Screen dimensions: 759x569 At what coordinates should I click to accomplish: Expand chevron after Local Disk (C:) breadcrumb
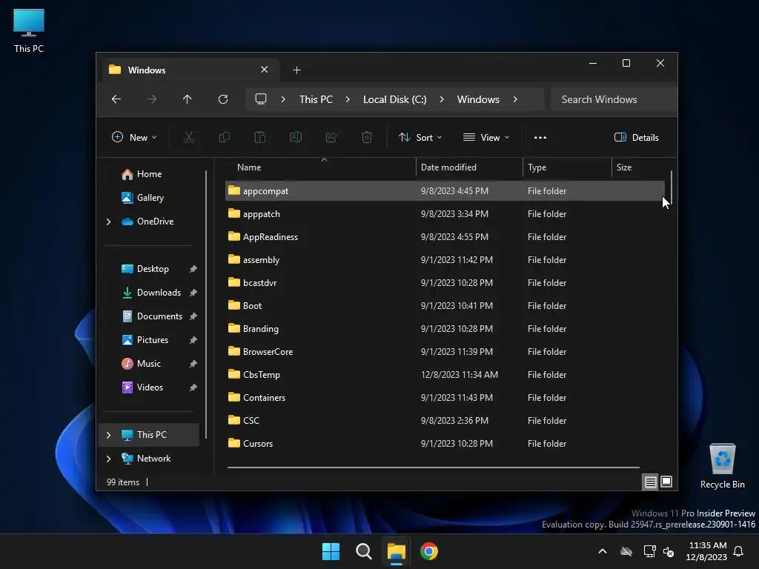click(442, 99)
